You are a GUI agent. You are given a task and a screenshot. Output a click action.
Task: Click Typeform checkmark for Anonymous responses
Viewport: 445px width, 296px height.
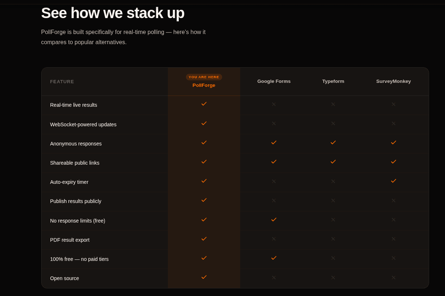coord(333,142)
